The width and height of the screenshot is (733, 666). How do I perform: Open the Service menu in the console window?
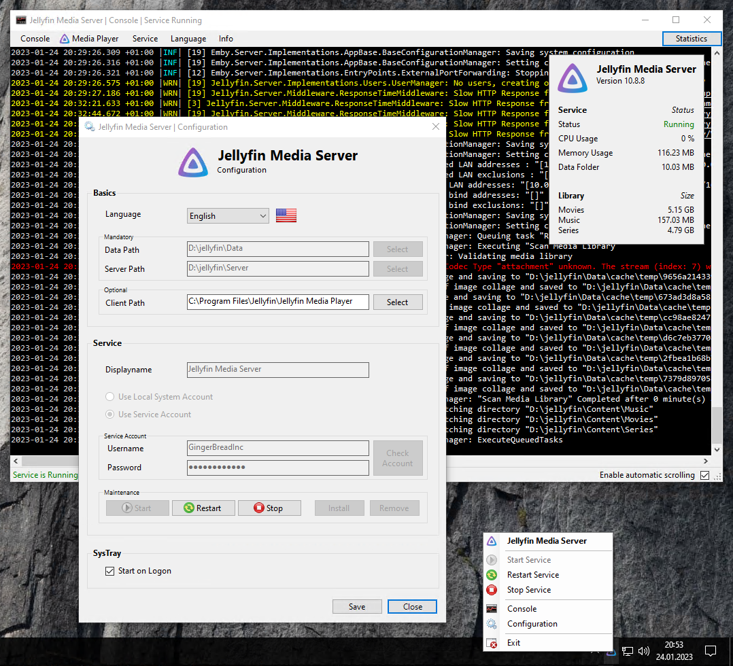145,39
